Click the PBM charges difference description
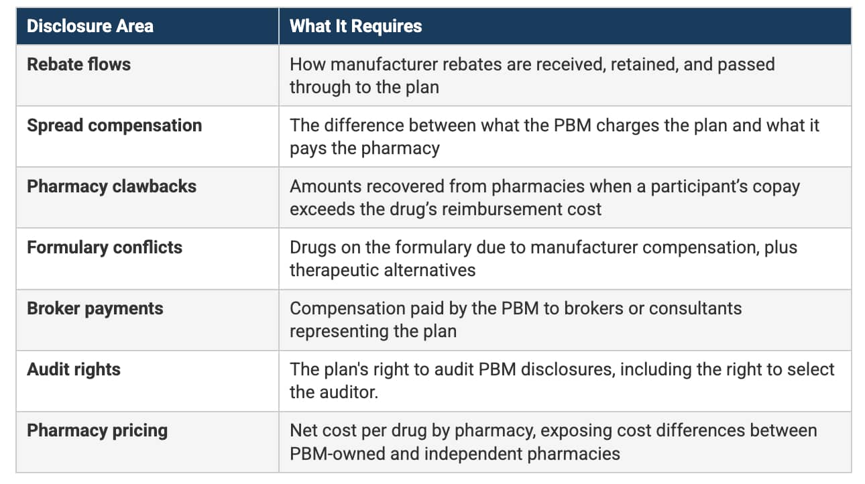The width and height of the screenshot is (865, 484). pyautogui.click(x=554, y=125)
